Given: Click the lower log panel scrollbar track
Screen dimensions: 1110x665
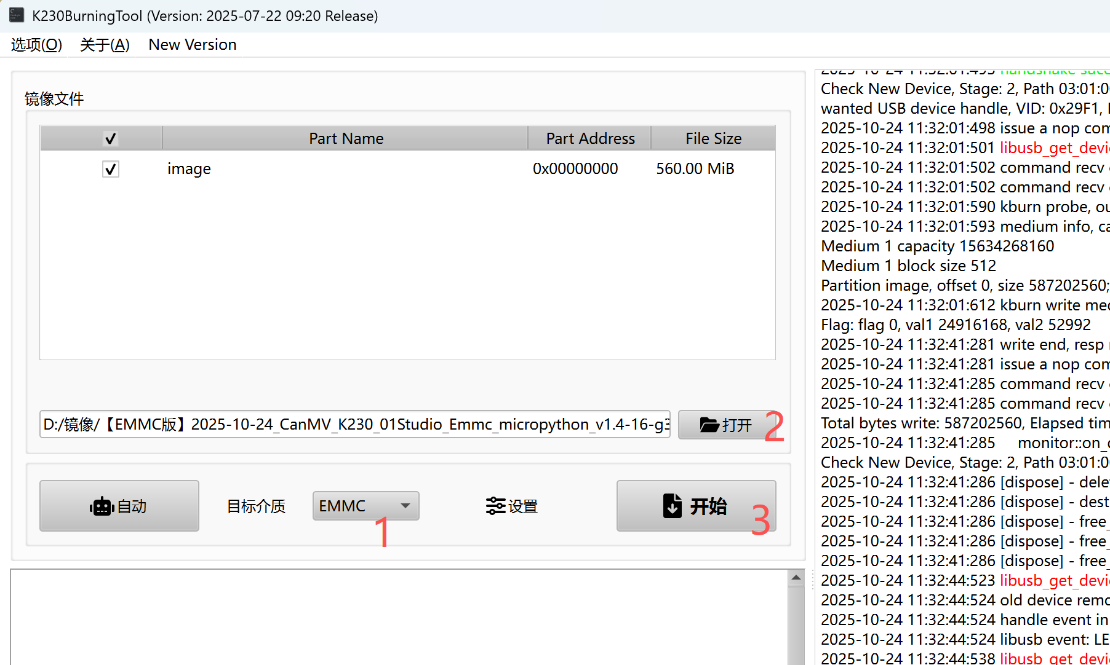Looking at the screenshot, I should 796,627.
